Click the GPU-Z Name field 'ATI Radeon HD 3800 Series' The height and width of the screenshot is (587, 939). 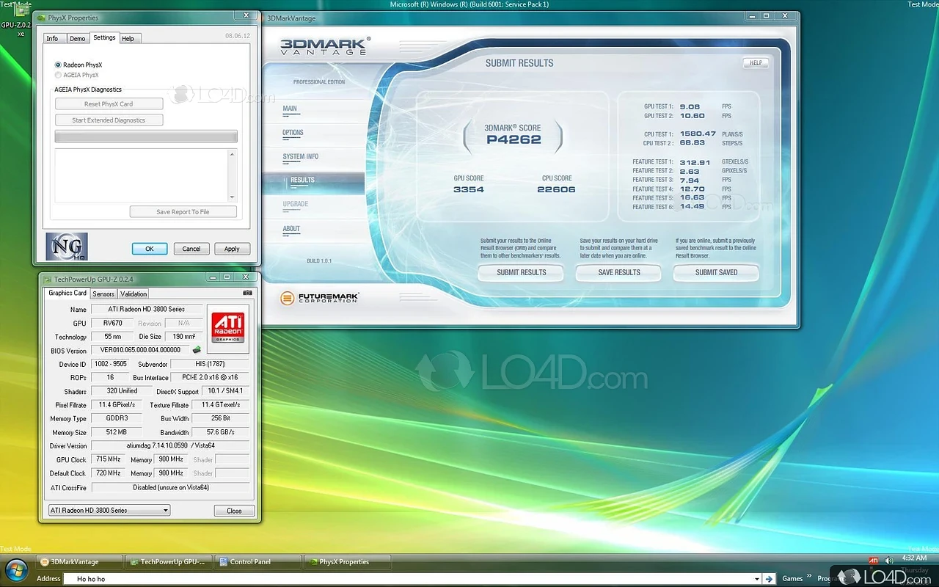pos(147,310)
